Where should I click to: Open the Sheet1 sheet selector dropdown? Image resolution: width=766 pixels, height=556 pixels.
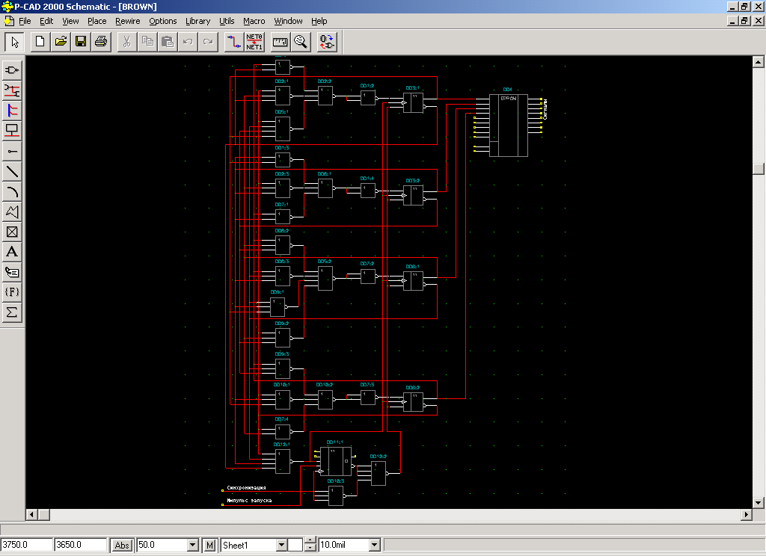pyautogui.click(x=281, y=546)
